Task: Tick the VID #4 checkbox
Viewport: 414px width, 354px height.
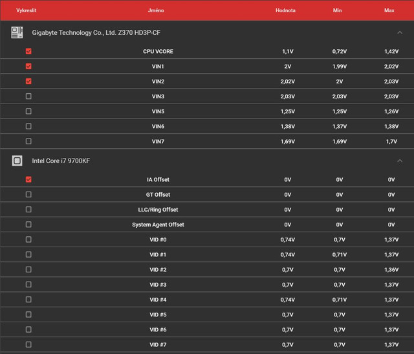Action: pos(28,300)
